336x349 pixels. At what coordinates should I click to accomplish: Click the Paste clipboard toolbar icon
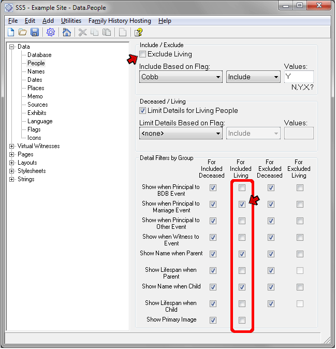107,32
